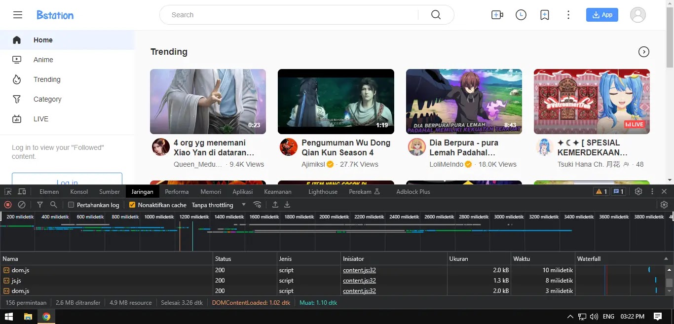Click the export HAR download icon
Image resolution: width=674 pixels, height=324 pixels.
click(287, 205)
